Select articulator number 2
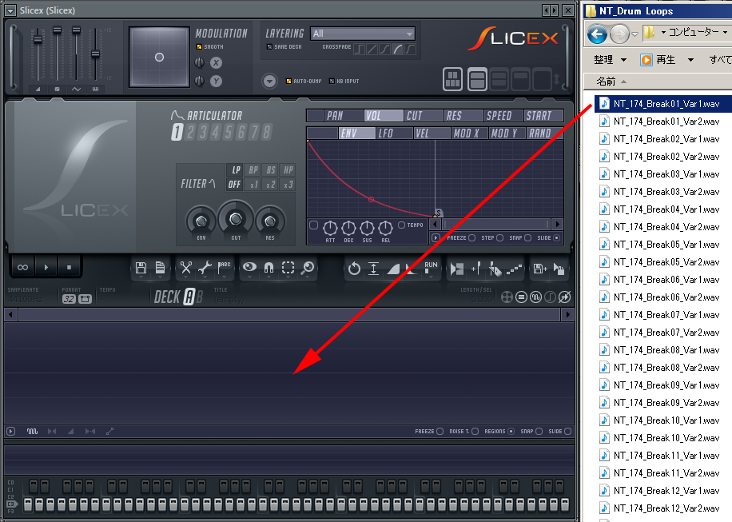The width and height of the screenshot is (732, 522). pyautogui.click(x=190, y=132)
